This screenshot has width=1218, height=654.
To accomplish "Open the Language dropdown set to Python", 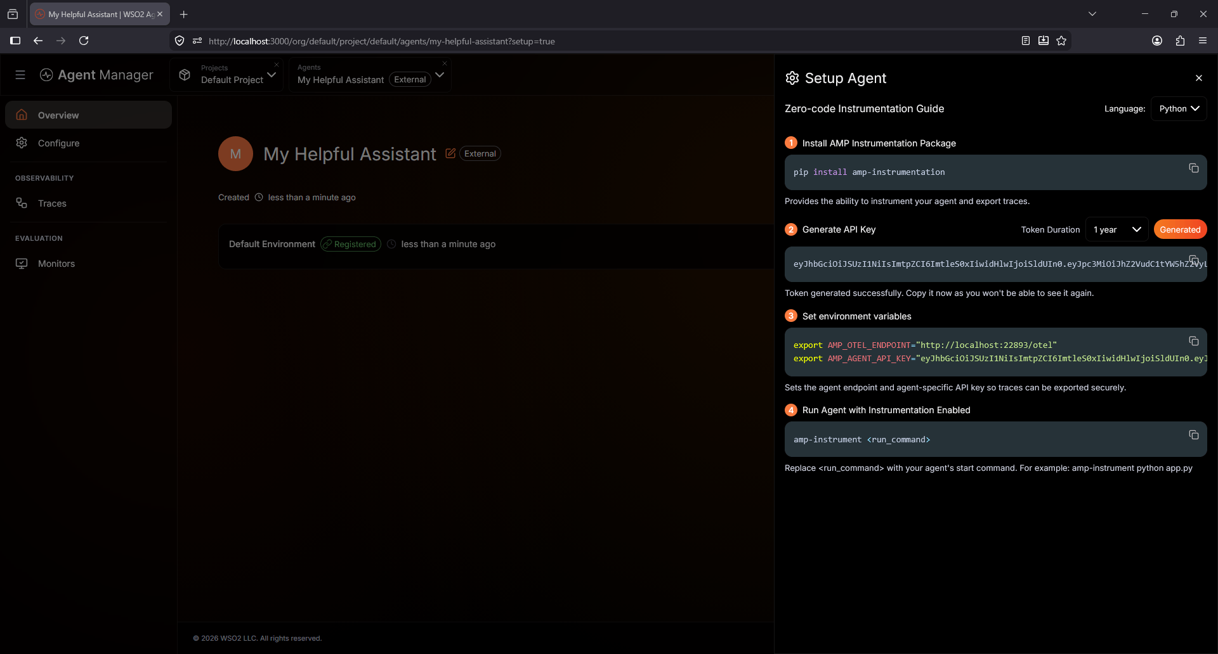I will (x=1178, y=108).
